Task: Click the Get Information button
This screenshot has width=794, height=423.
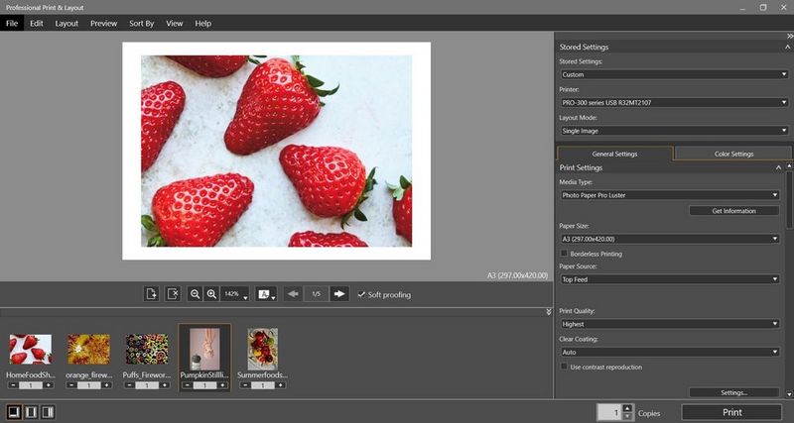Action: (x=732, y=211)
